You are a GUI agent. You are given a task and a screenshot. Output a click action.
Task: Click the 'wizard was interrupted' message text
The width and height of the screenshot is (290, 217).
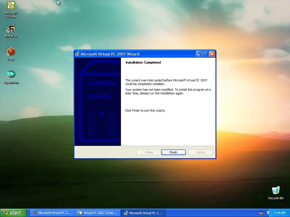[166, 82]
